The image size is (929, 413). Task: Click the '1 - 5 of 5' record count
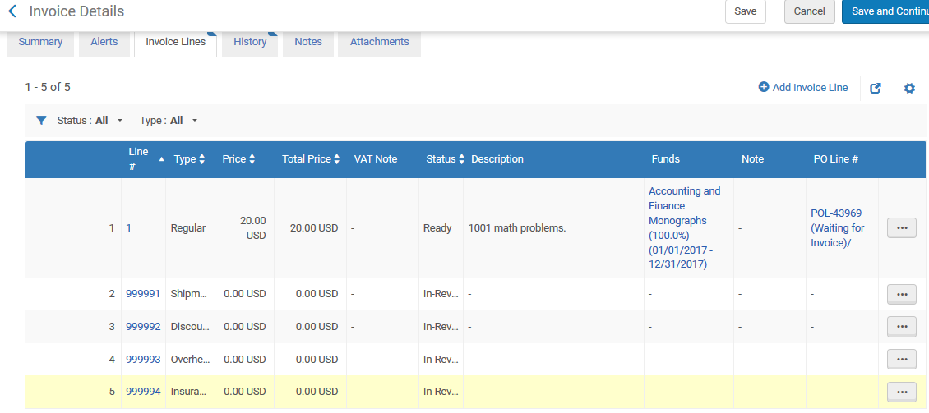click(48, 88)
